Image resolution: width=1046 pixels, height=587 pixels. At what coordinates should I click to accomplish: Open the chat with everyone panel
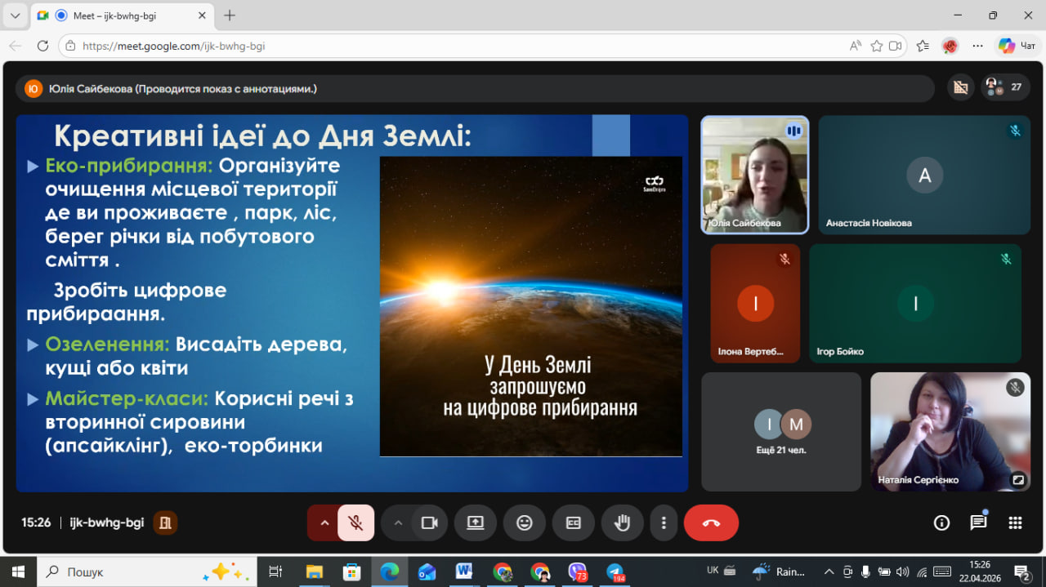click(x=978, y=523)
